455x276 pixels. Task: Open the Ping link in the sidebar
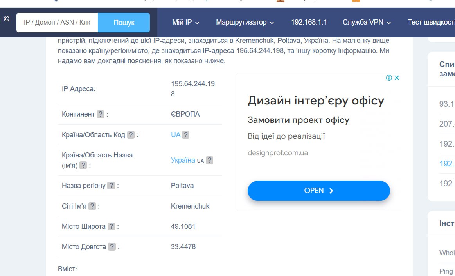pos(446,271)
